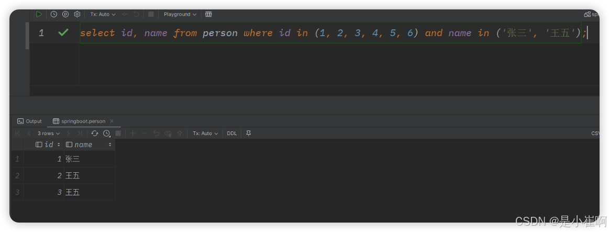Toggle sort arrows on the name column

point(110,145)
